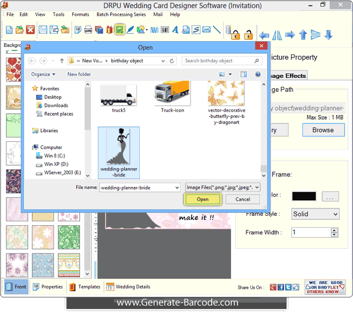The height and width of the screenshot is (312, 353).
Task: Open the Formats menu
Action: (x=81, y=14)
